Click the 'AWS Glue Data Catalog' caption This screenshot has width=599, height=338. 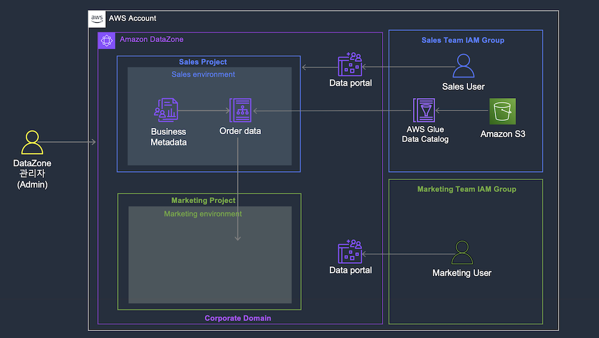[x=425, y=134]
